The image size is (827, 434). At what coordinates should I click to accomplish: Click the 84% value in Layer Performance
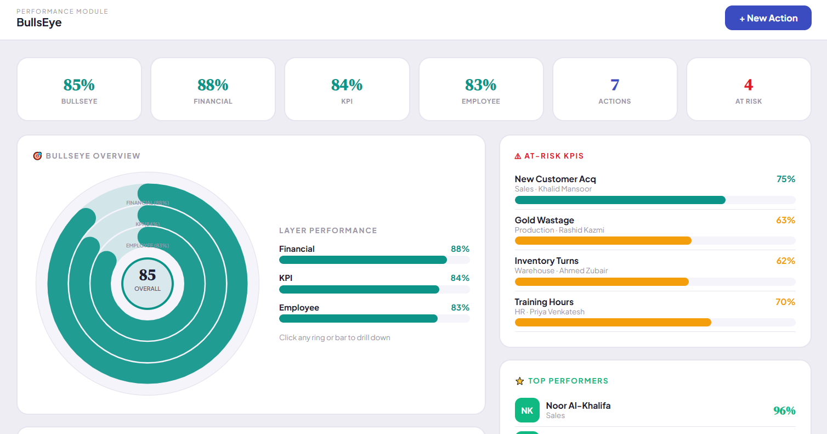click(460, 278)
